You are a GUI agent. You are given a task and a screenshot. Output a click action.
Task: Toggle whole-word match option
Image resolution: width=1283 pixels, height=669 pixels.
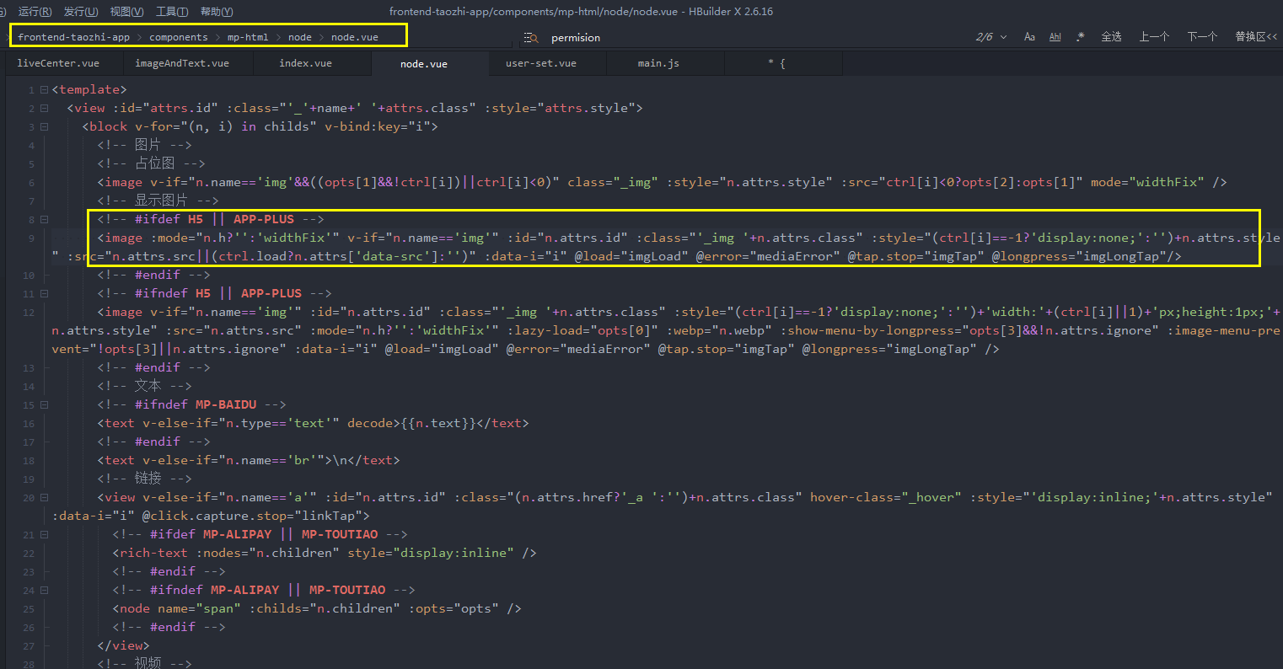[1055, 37]
